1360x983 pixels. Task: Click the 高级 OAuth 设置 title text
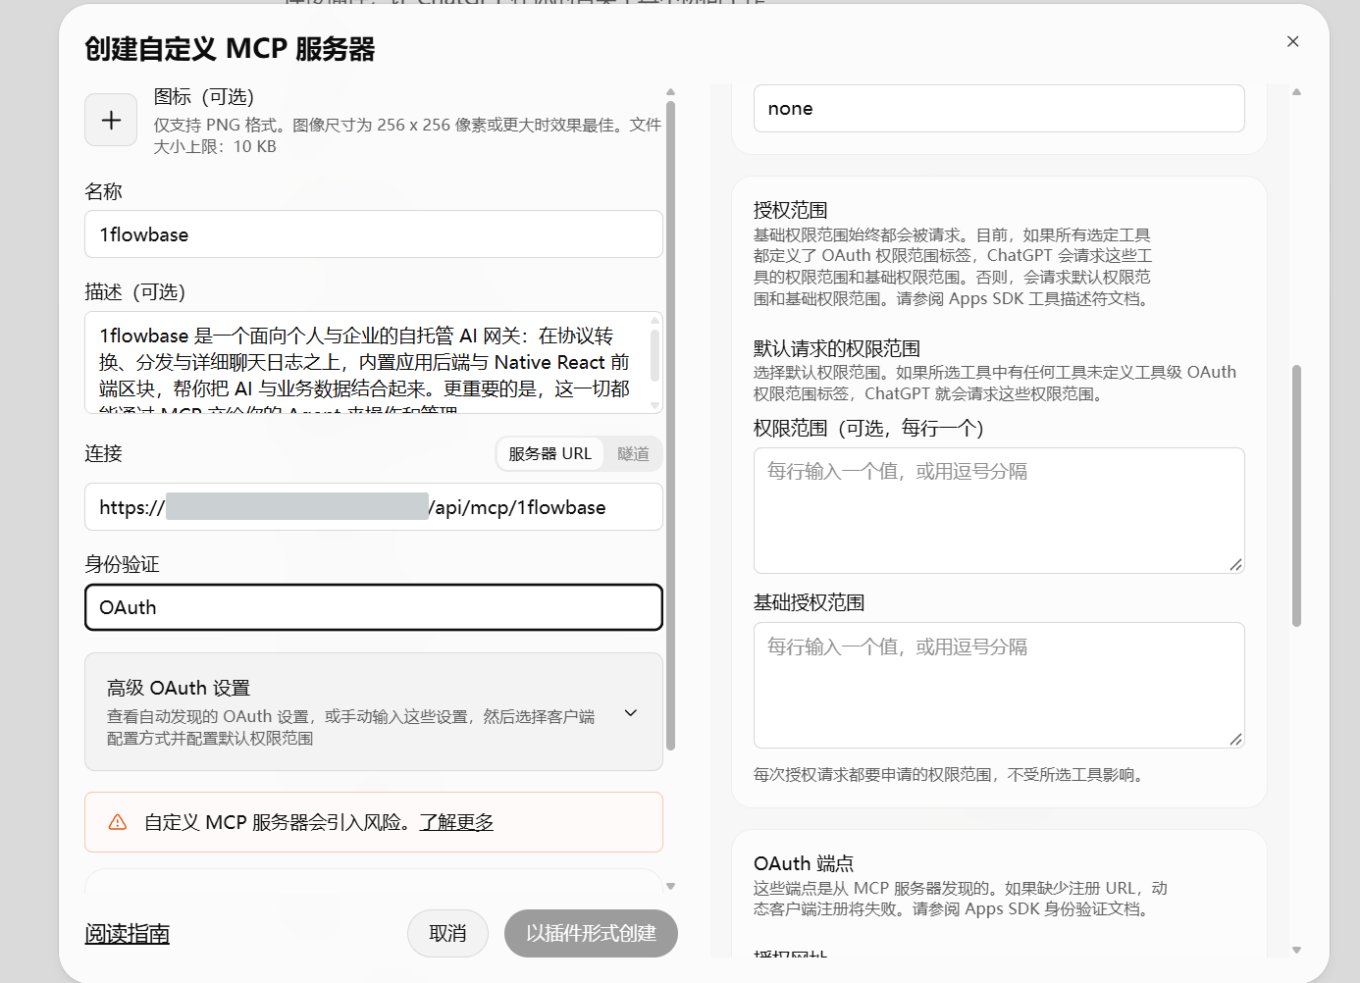pos(179,688)
